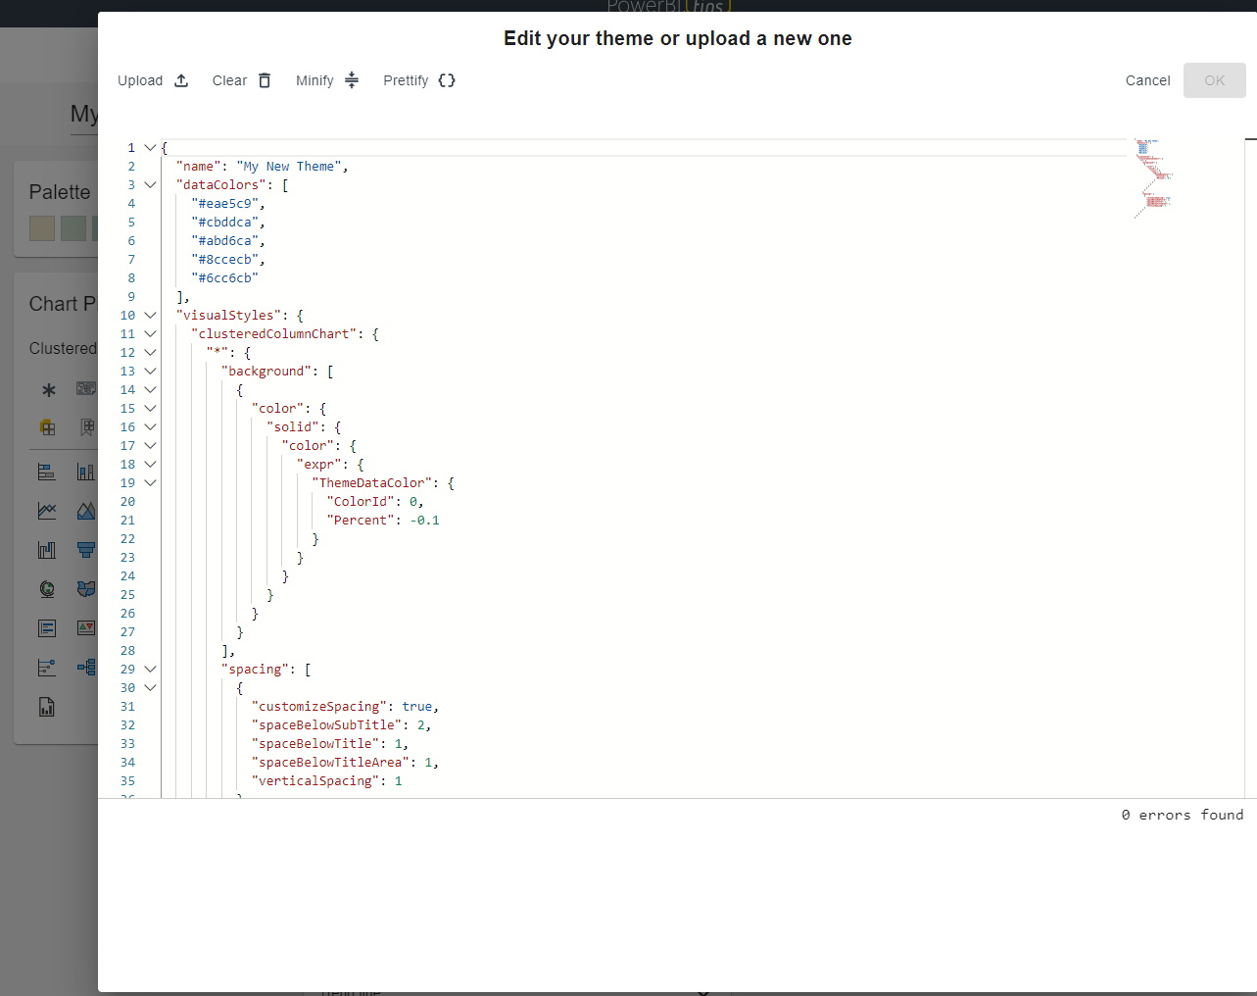1257x996 pixels.
Task: Collapse the JSON root on line 1
Action: pyautogui.click(x=149, y=147)
